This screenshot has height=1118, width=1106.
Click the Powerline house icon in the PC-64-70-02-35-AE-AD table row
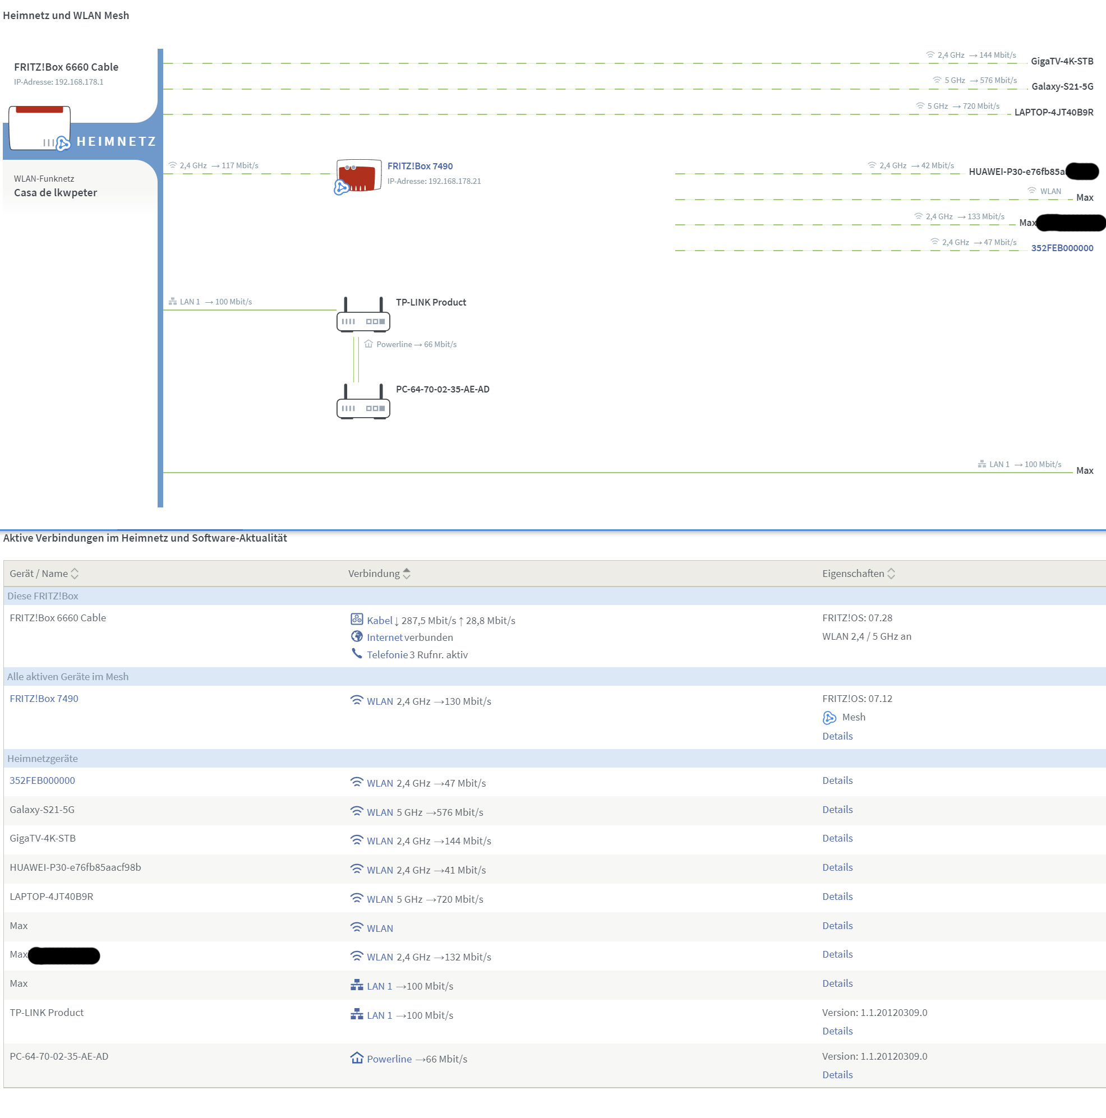coord(357,1058)
